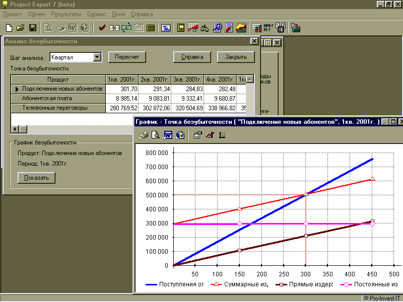Click the Закрыть button
This screenshot has width=403, height=302.
pos(236,57)
